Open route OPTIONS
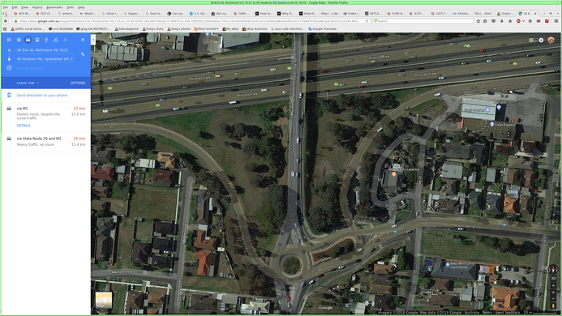Screen dimensions: 562x316 (x=78, y=83)
